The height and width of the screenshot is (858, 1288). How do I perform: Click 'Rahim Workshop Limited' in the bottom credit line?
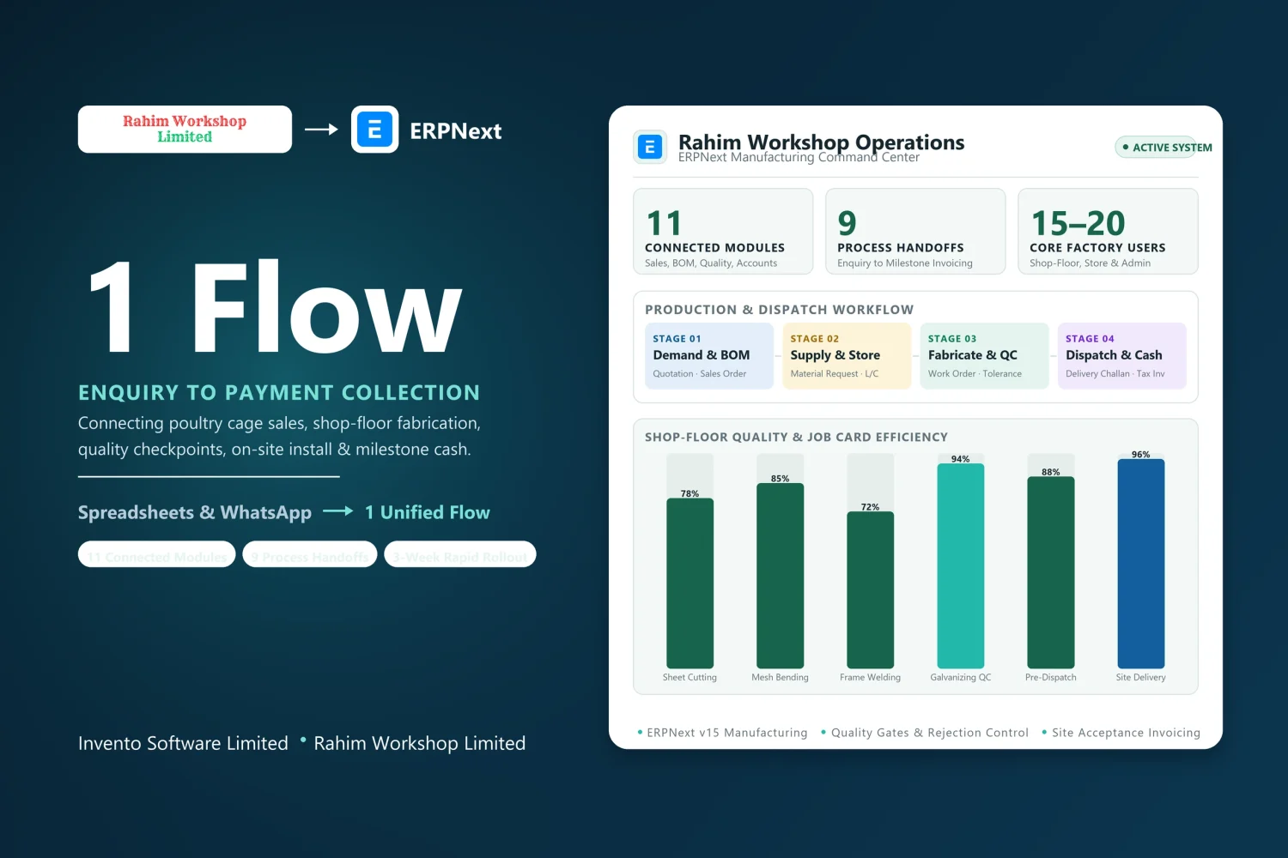pyautogui.click(x=419, y=743)
